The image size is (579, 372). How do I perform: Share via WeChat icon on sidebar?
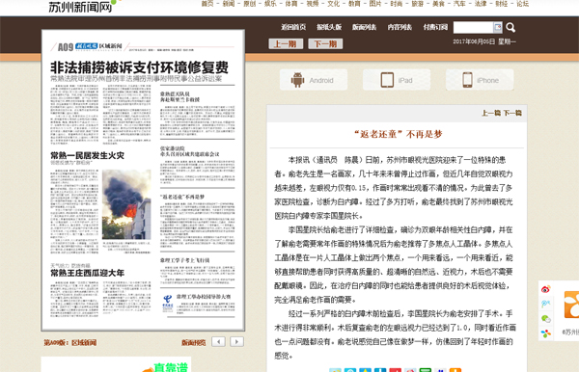pyautogui.click(x=546, y=319)
